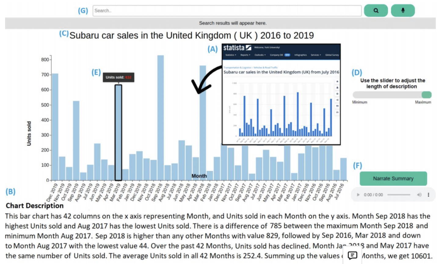Open Infographics in the Statista menu
The image size is (444, 264).
point(300,55)
